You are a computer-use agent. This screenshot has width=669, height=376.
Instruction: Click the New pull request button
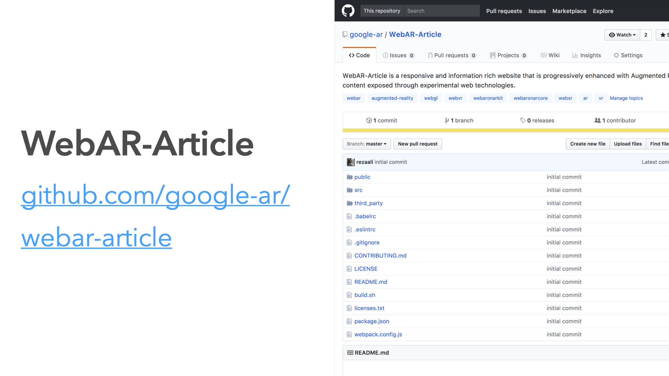417,144
